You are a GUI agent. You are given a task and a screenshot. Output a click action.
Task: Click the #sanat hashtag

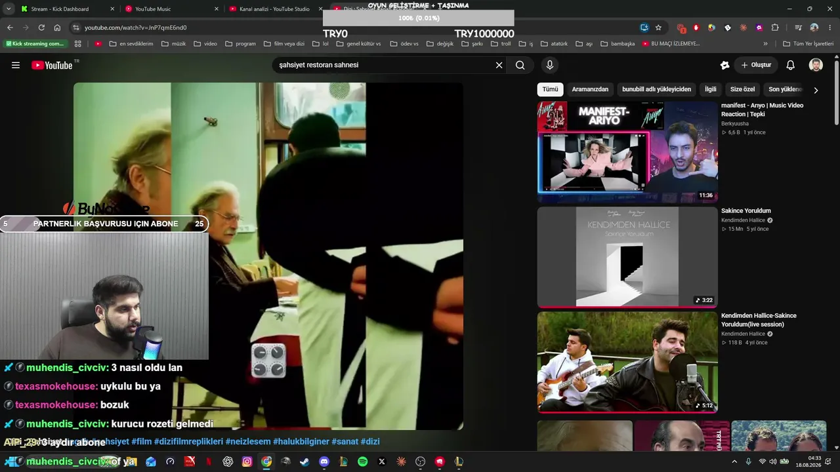[x=345, y=442]
